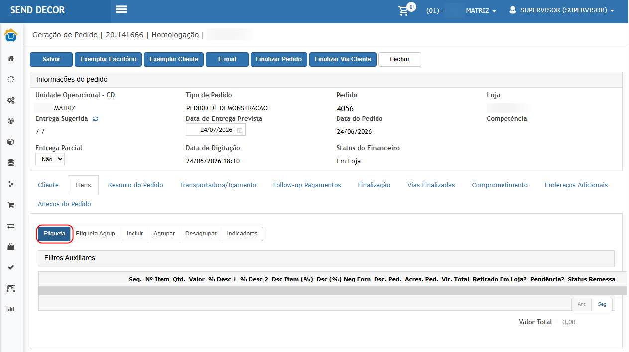Click the Etiqueta Agrup. button
This screenshot has width=629, height=352.
(96, 234)
